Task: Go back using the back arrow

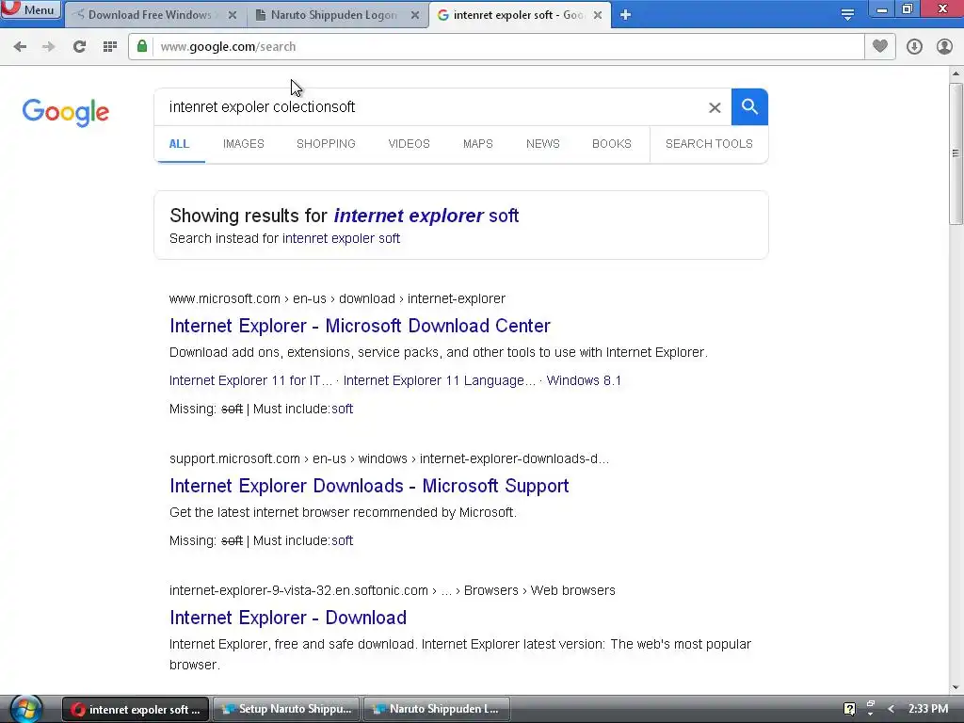Action: pyautogui.click(x=20, y=47)
